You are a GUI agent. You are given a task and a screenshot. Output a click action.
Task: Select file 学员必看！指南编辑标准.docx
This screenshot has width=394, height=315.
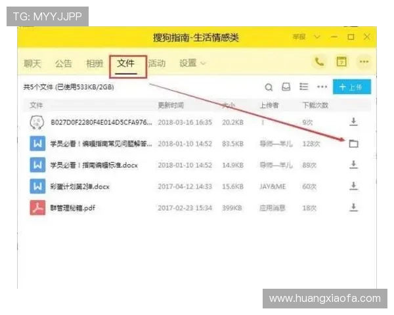94,165
